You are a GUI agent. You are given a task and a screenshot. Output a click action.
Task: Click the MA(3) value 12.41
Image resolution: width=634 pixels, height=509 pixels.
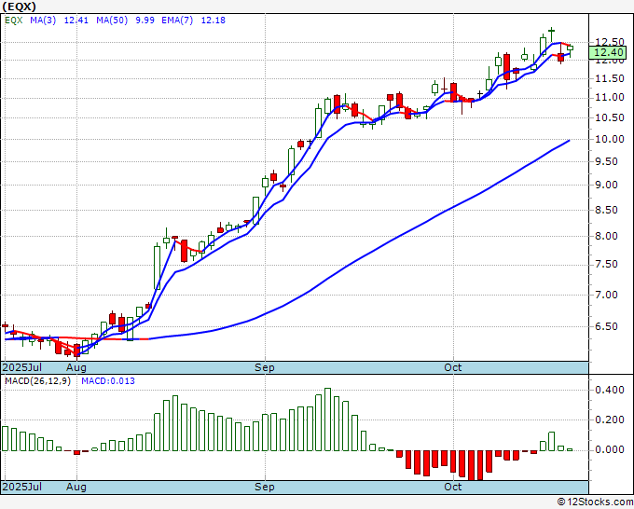click(x=76, y=21)
